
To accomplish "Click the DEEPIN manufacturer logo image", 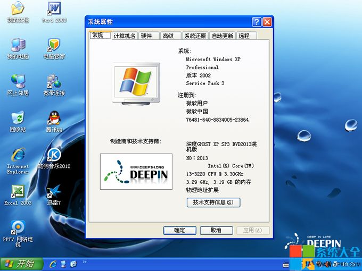I will click(x=136, y=172).
